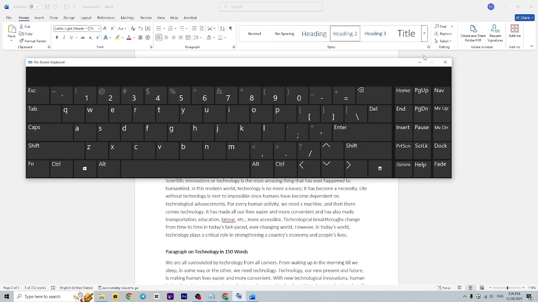Screen dimensions: 538x302
Task: Center align the paragraph
Action: [x=166, y=38]
